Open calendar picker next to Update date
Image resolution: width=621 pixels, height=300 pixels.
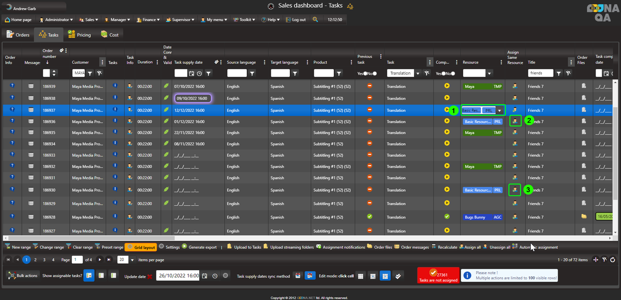tap(205, 275)
